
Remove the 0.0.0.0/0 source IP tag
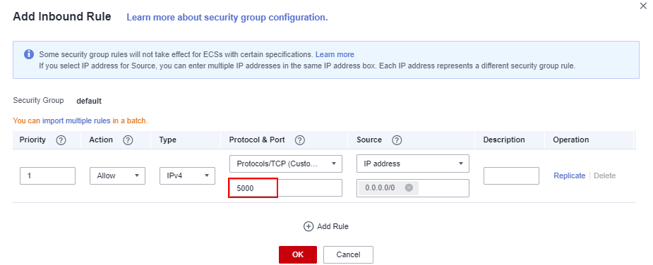(409, 188)
